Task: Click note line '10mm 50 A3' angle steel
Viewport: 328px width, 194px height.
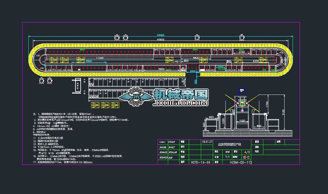Action: coord(51,126)
